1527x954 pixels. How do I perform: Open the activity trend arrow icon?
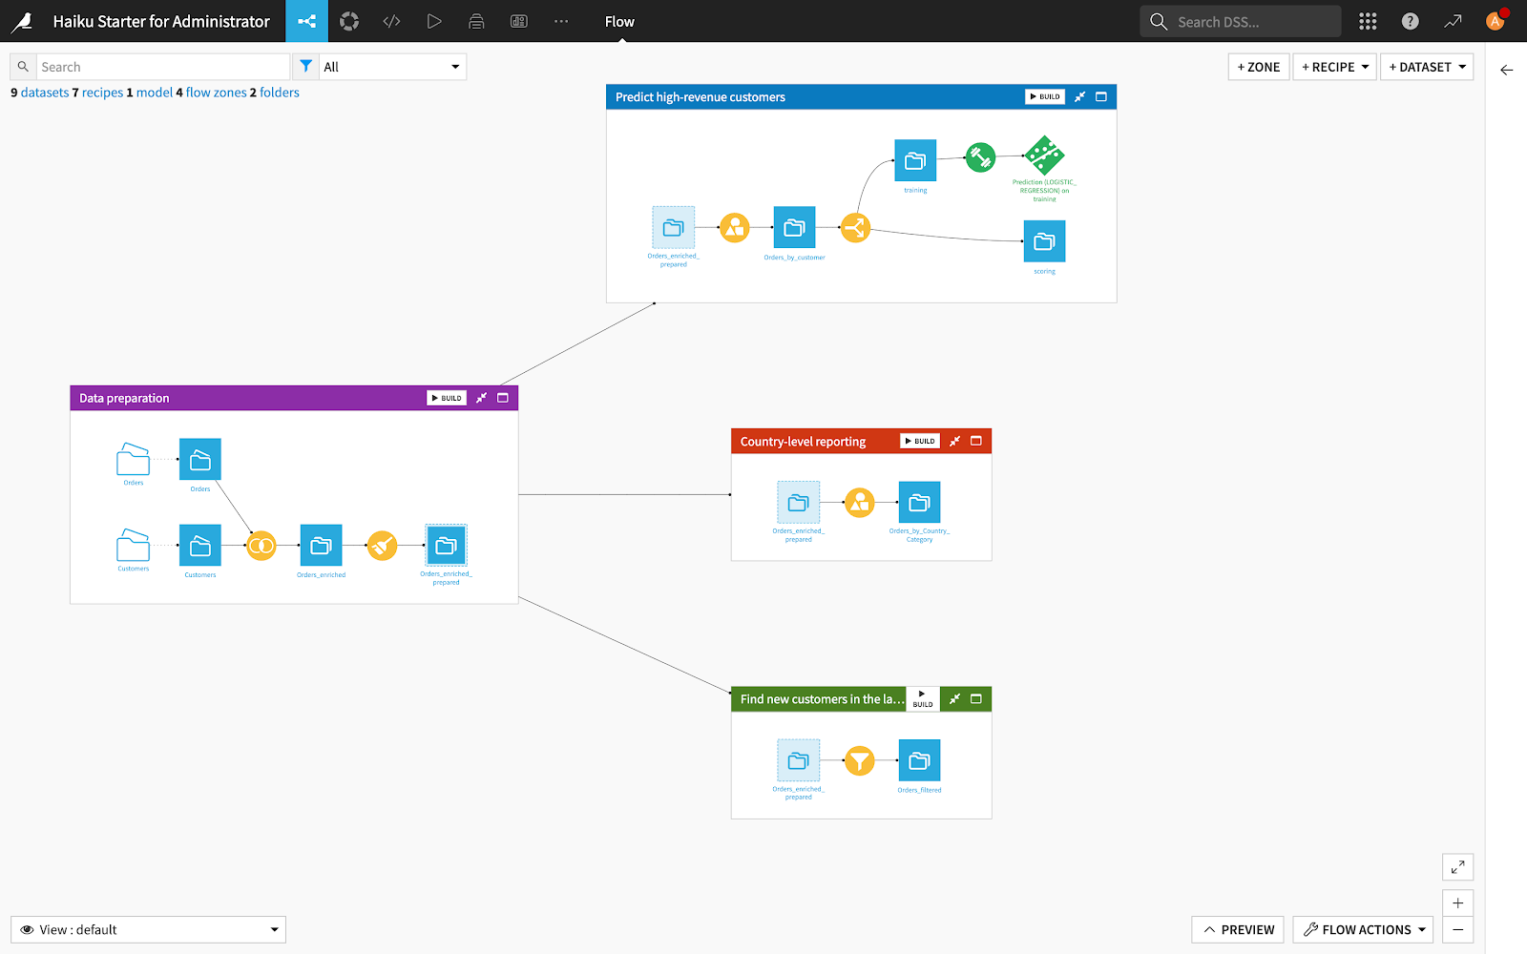coord(1453,21)
